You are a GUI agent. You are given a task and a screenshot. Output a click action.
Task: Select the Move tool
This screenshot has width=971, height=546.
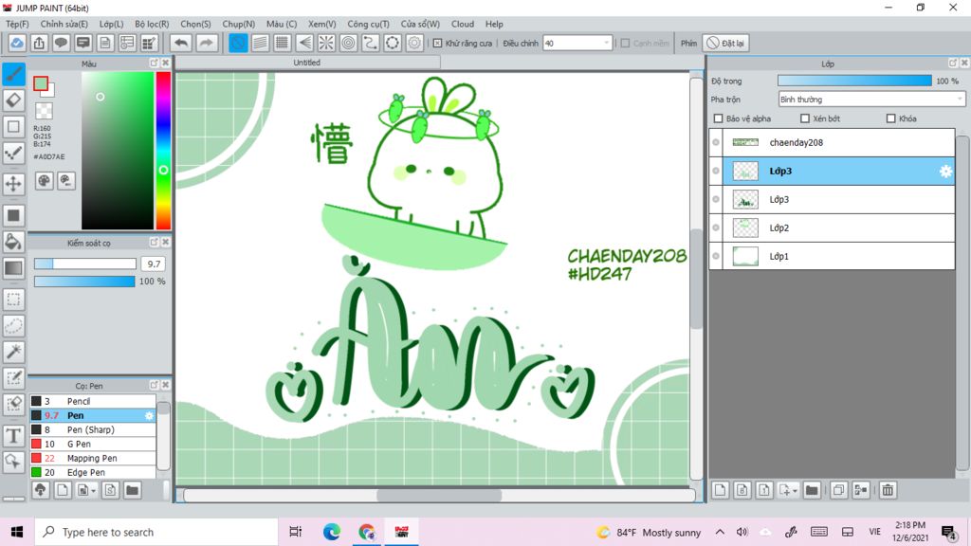coord(13,183)
